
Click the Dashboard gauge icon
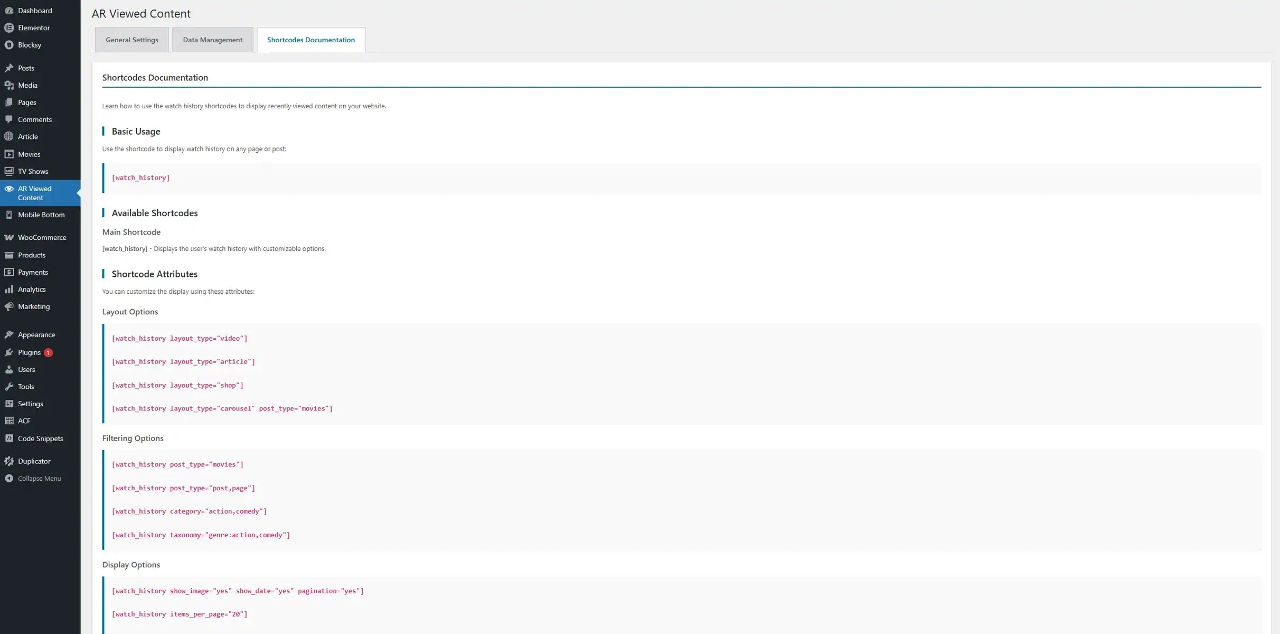point(9,11)
